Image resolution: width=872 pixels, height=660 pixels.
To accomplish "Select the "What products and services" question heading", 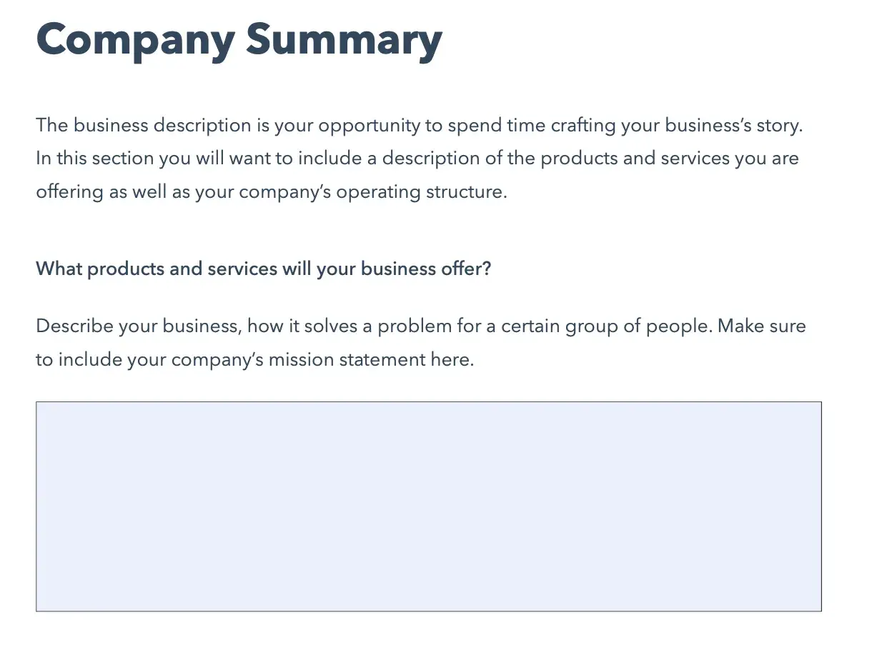I will pos(264,269).
